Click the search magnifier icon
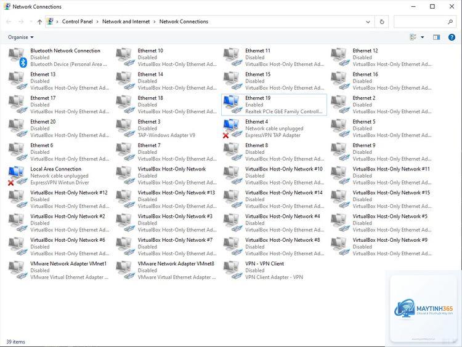The image size is (462, 347). point(450,22)
